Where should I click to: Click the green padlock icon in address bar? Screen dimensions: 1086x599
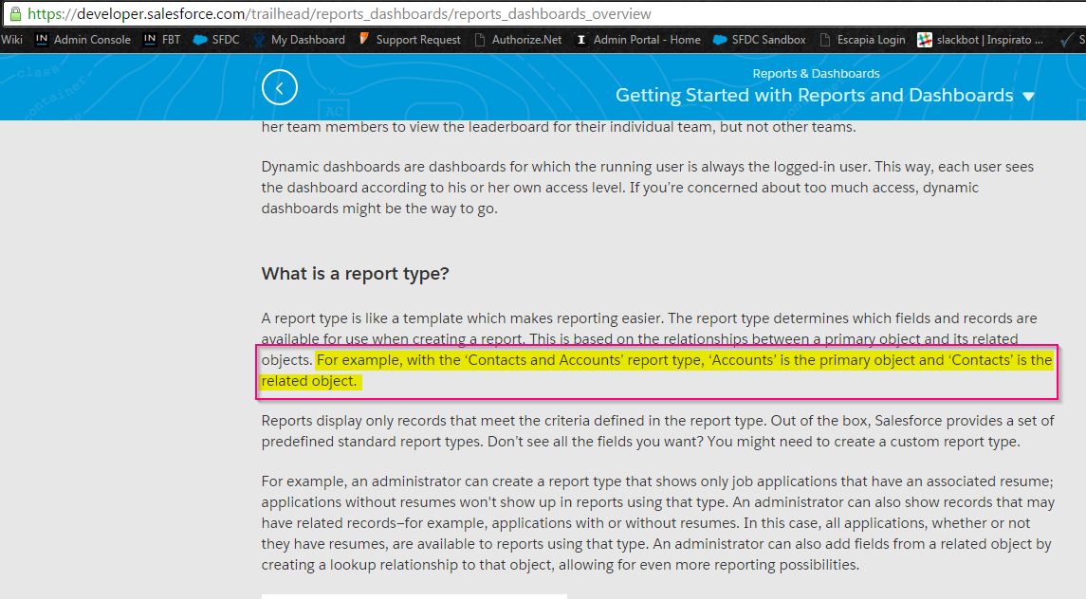pyautogui.click(x=15, y=14)
